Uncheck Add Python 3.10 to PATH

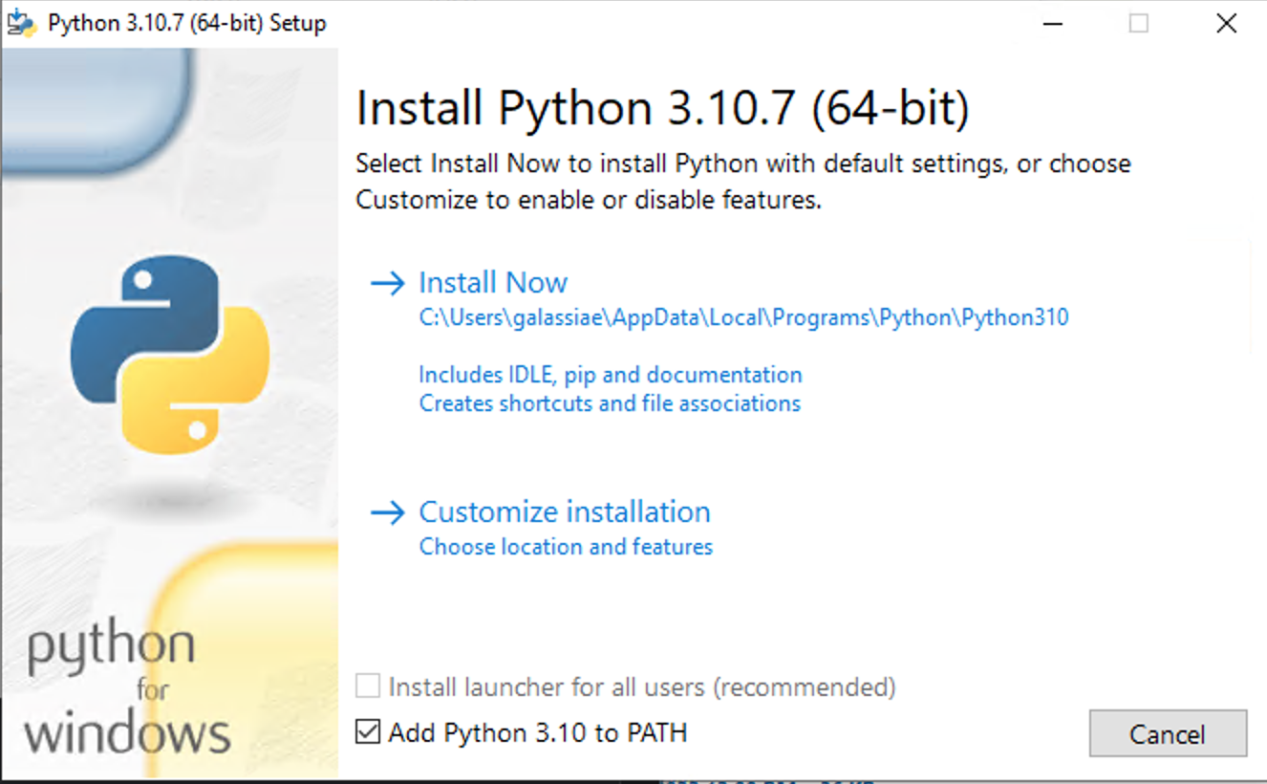[x=366, y=732]
